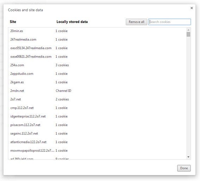Click the cookie list scrollbar thumb
The image size is (200, 181).
click(188, 34)
